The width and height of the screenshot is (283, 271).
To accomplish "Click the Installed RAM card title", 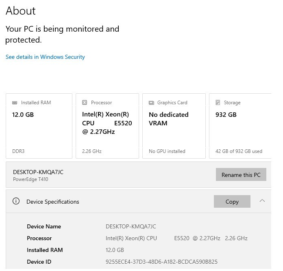I will [x=36, y=103].
